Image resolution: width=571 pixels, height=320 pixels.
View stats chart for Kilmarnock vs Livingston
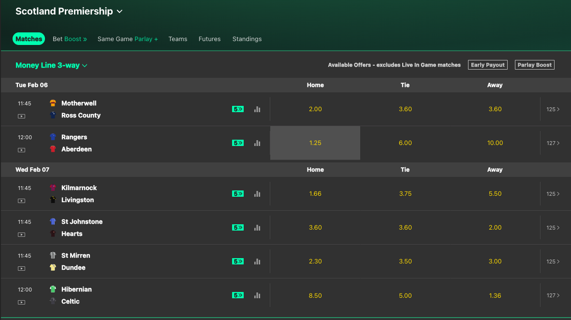(x=257, y=194)
